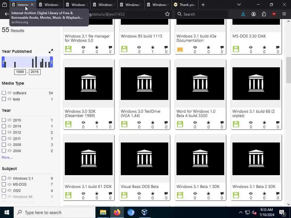This screenshot has height=218, width=291.
Task: Open a new tab with the plus button
Action: click(203, 5)
